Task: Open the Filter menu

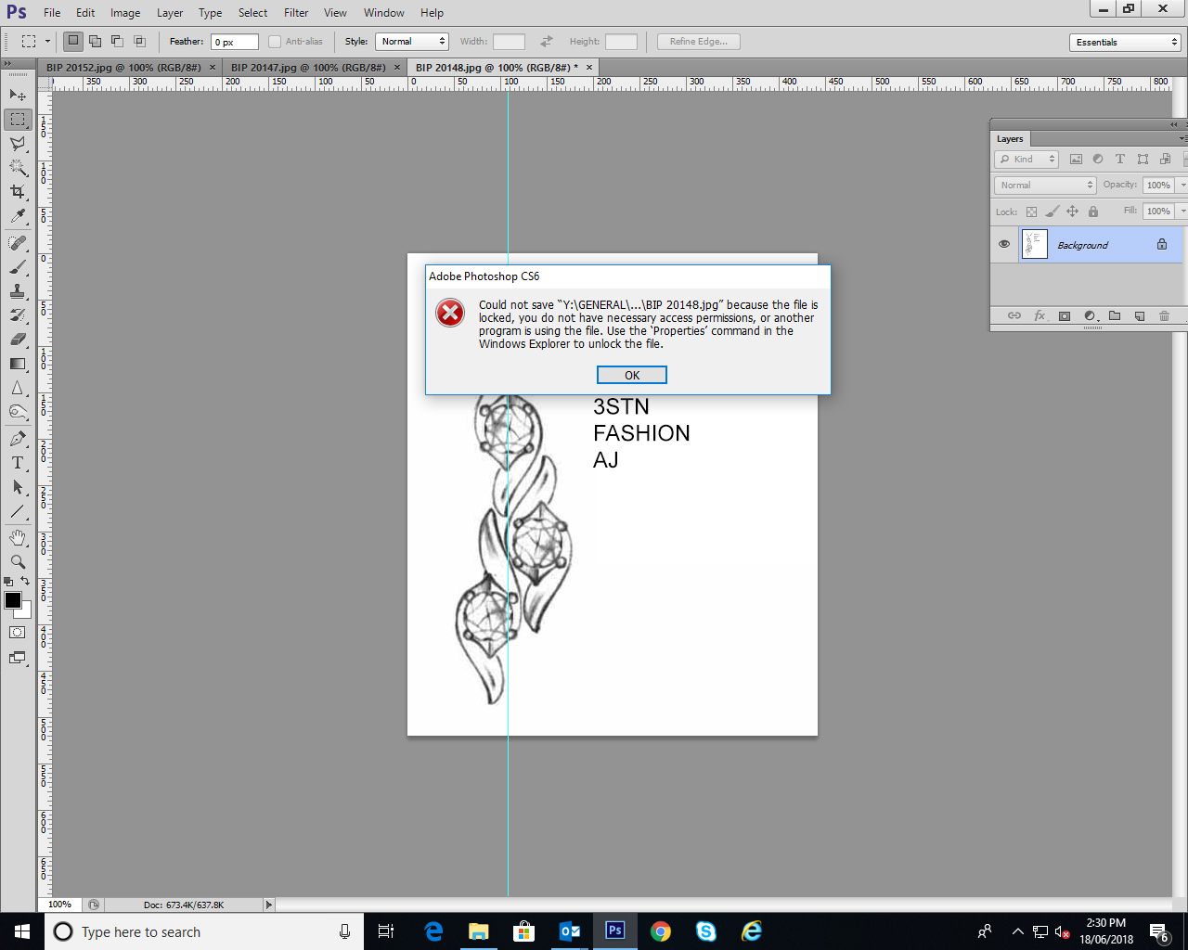Action: pyautogui.click(x=296, y=13)
